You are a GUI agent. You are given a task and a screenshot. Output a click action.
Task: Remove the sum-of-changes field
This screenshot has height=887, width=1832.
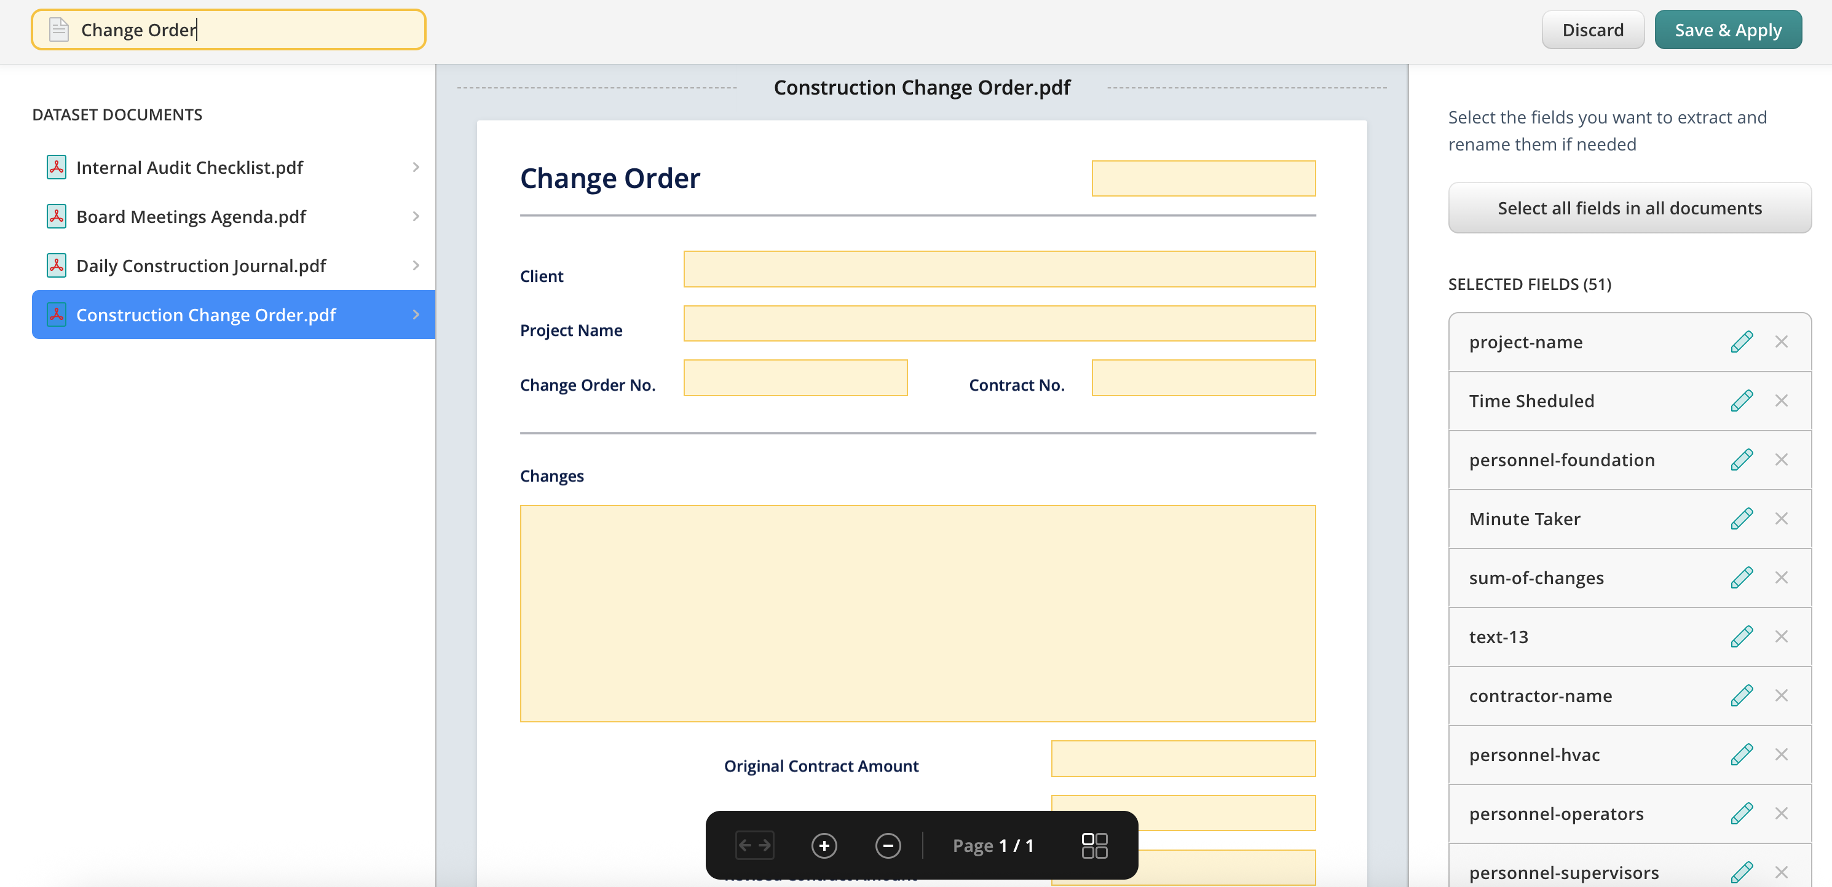pyautogui.click(x=1781, y=578)
